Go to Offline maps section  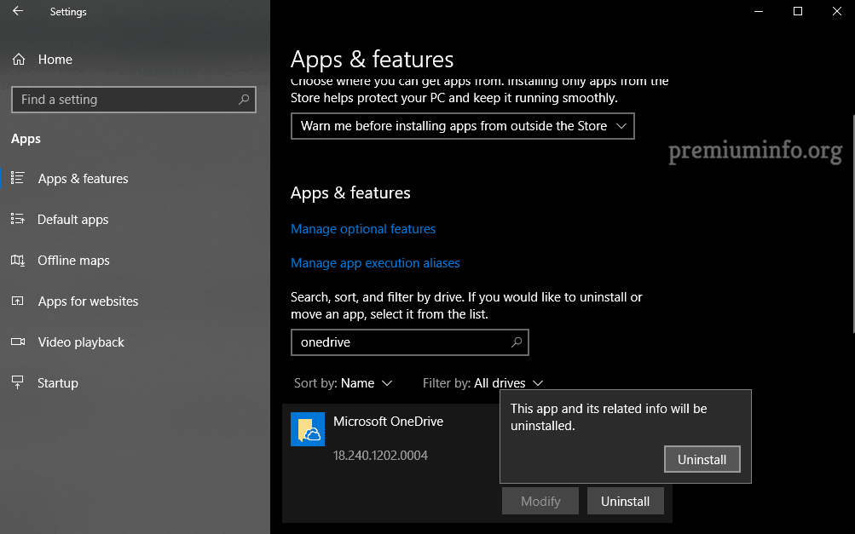point(73,261)
